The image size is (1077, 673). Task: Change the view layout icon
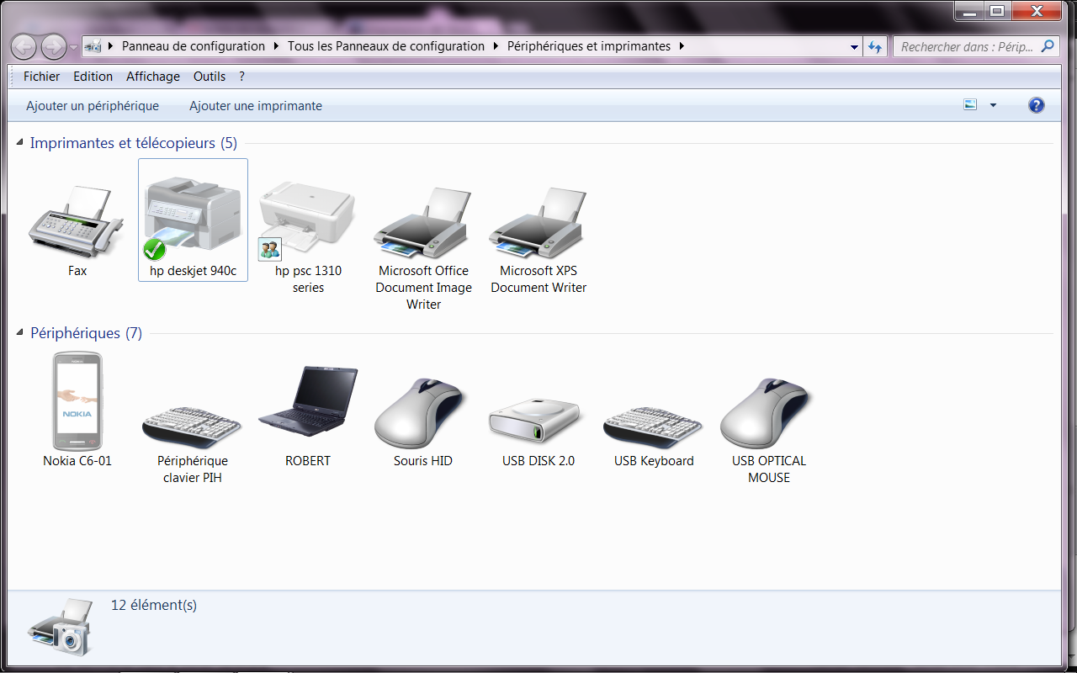(x=971, y=105)
